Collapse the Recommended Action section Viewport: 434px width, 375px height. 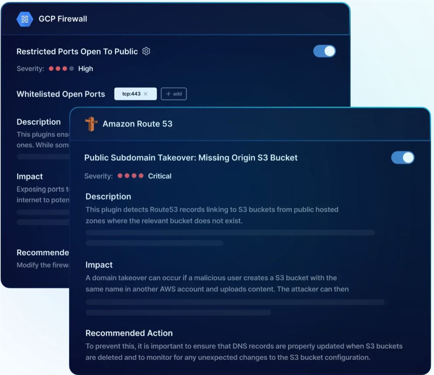coord(129,333)
